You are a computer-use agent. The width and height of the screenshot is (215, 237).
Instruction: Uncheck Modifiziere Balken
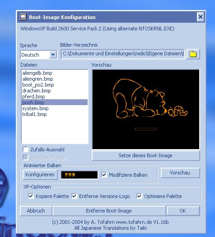[x=104, y=174]
